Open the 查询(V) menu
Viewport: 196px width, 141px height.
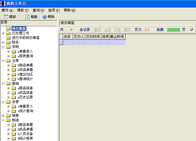(x=39, y=10)
